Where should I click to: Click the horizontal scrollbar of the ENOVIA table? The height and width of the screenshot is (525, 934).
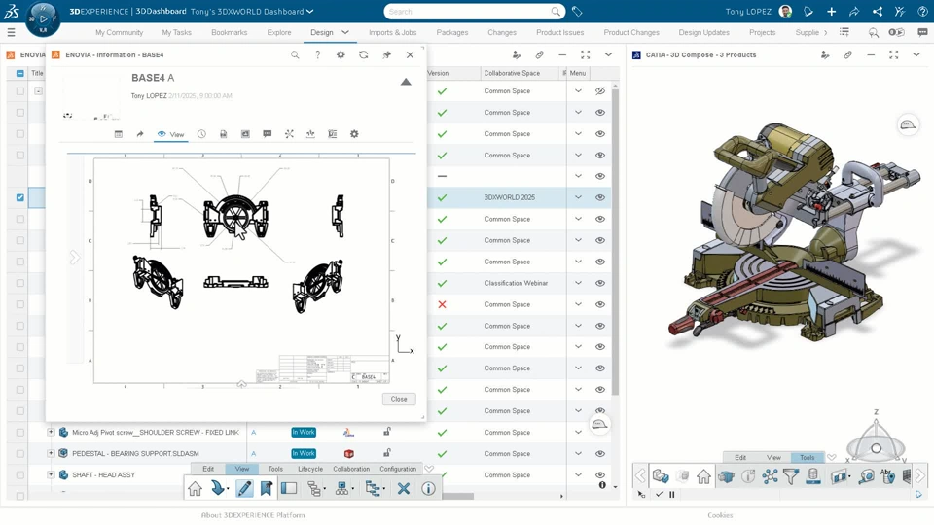tap(457, 496)
